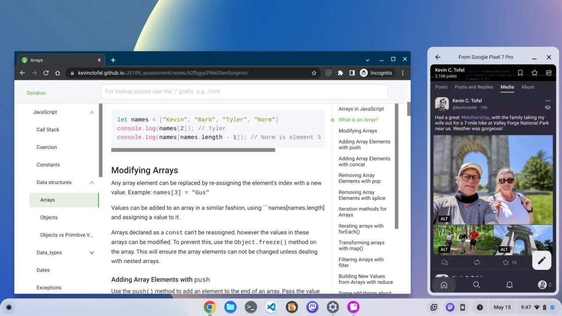Open the Coercion note
Viewport: 562px width, 316px height.
pos(47,147)
